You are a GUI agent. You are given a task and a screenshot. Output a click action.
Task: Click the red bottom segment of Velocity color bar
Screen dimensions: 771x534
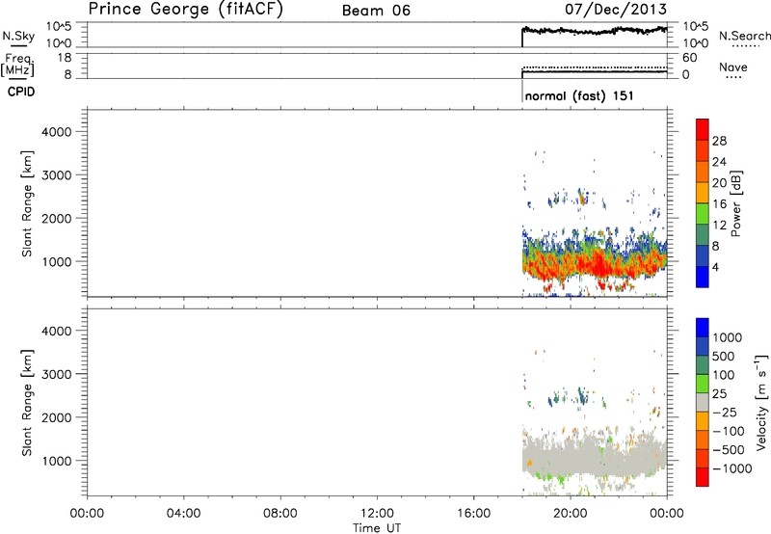click(703, 477)
